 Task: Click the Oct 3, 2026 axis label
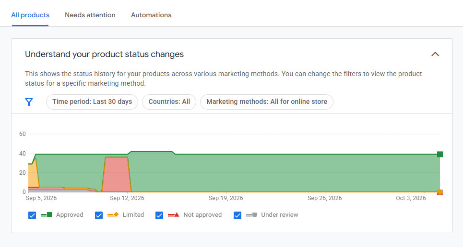[x=411, y=198]
